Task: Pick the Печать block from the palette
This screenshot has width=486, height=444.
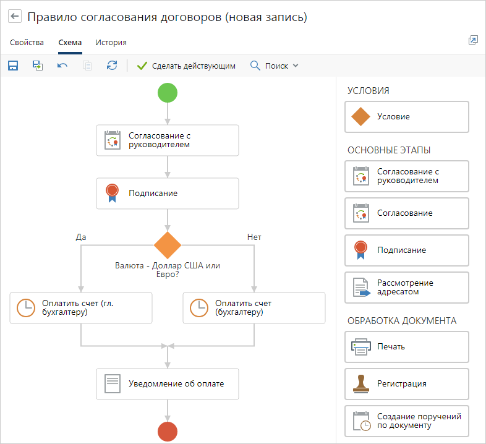Action: click(406, 346)
